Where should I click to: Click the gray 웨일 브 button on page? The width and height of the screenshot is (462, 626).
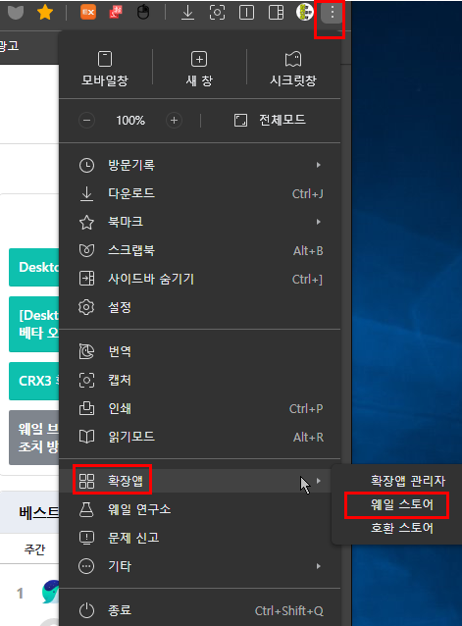[x=34, y=438]
